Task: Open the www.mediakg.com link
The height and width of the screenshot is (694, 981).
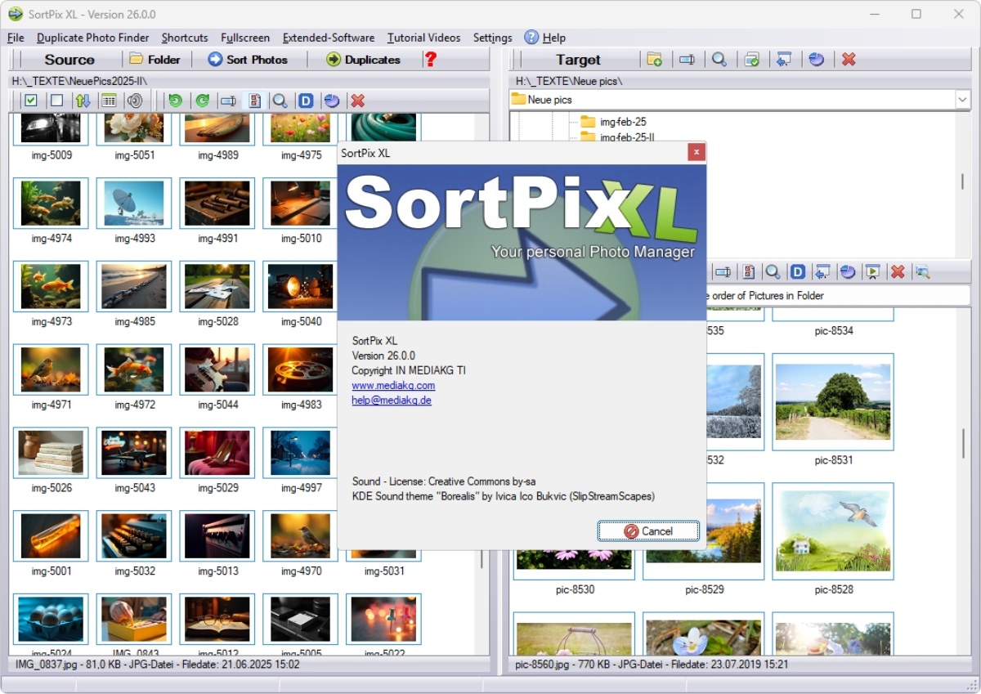Action: [x=393, y=385]
